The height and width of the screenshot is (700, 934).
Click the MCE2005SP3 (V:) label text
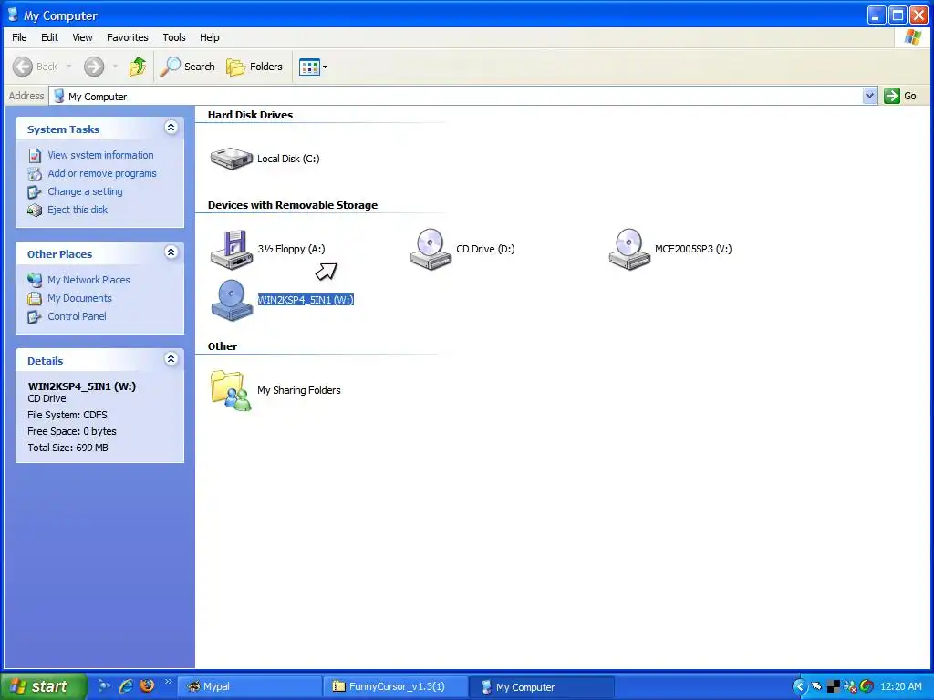click(693, 249)
